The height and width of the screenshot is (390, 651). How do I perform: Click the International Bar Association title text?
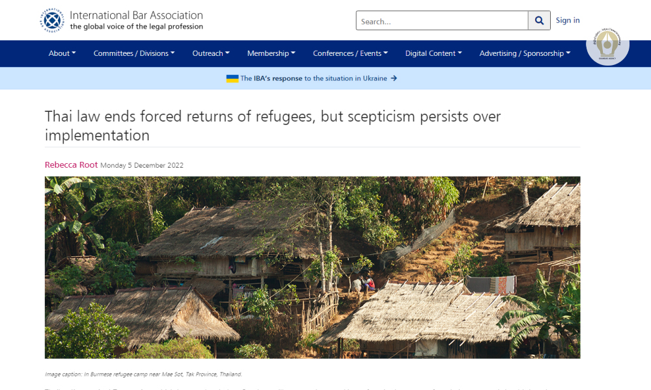click(x=136, y=15)
